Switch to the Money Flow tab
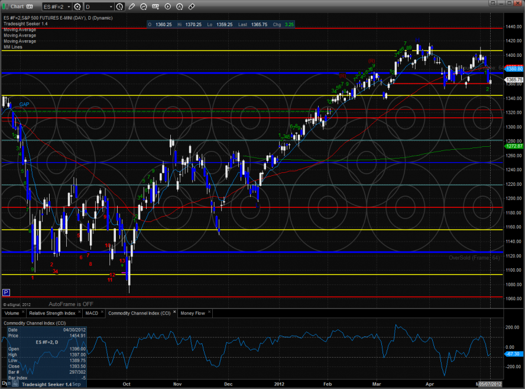The height and width of the screenshot is (389, 525). (x=192, y=313)
